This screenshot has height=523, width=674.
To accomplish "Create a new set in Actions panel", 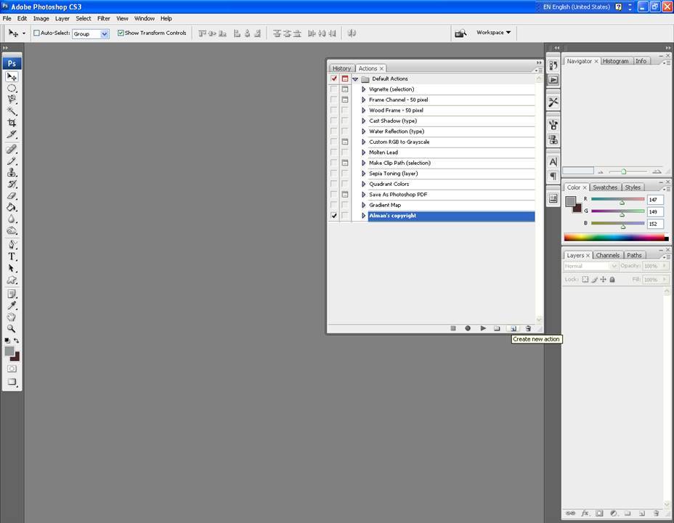I will tap(498, 328).
